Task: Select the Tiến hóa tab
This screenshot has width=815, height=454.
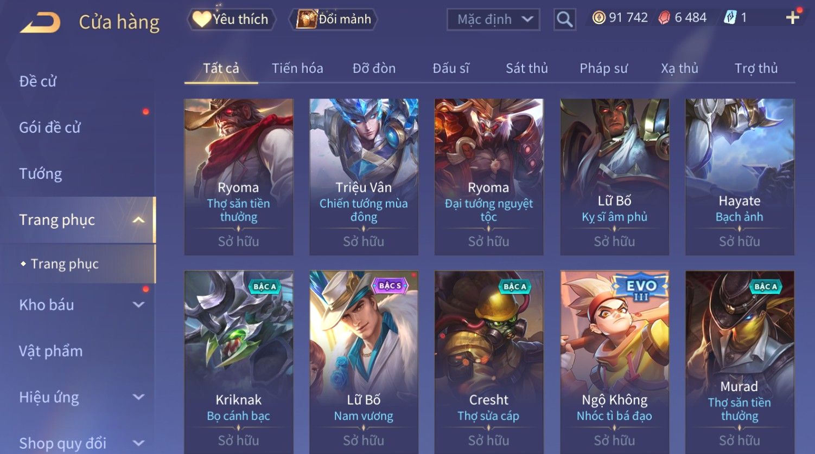Action: click(297, 68)
